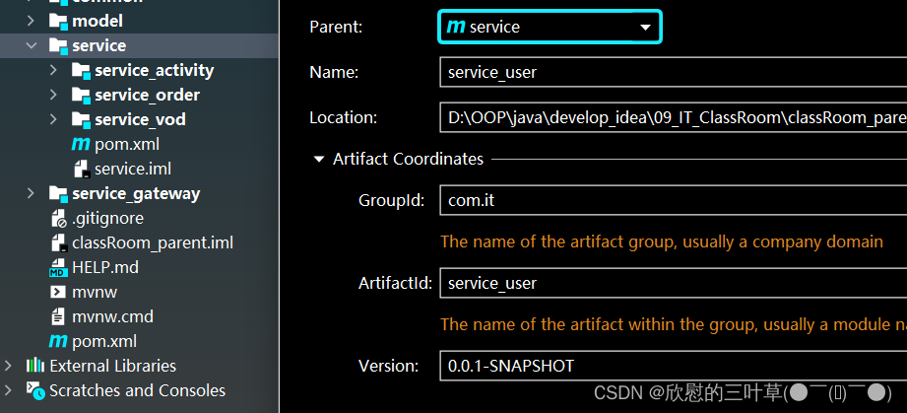The height and width of the screenshot is (413, 907).
Task: Select classRoom_parent.iml in tree
Action: click(153, 242)
